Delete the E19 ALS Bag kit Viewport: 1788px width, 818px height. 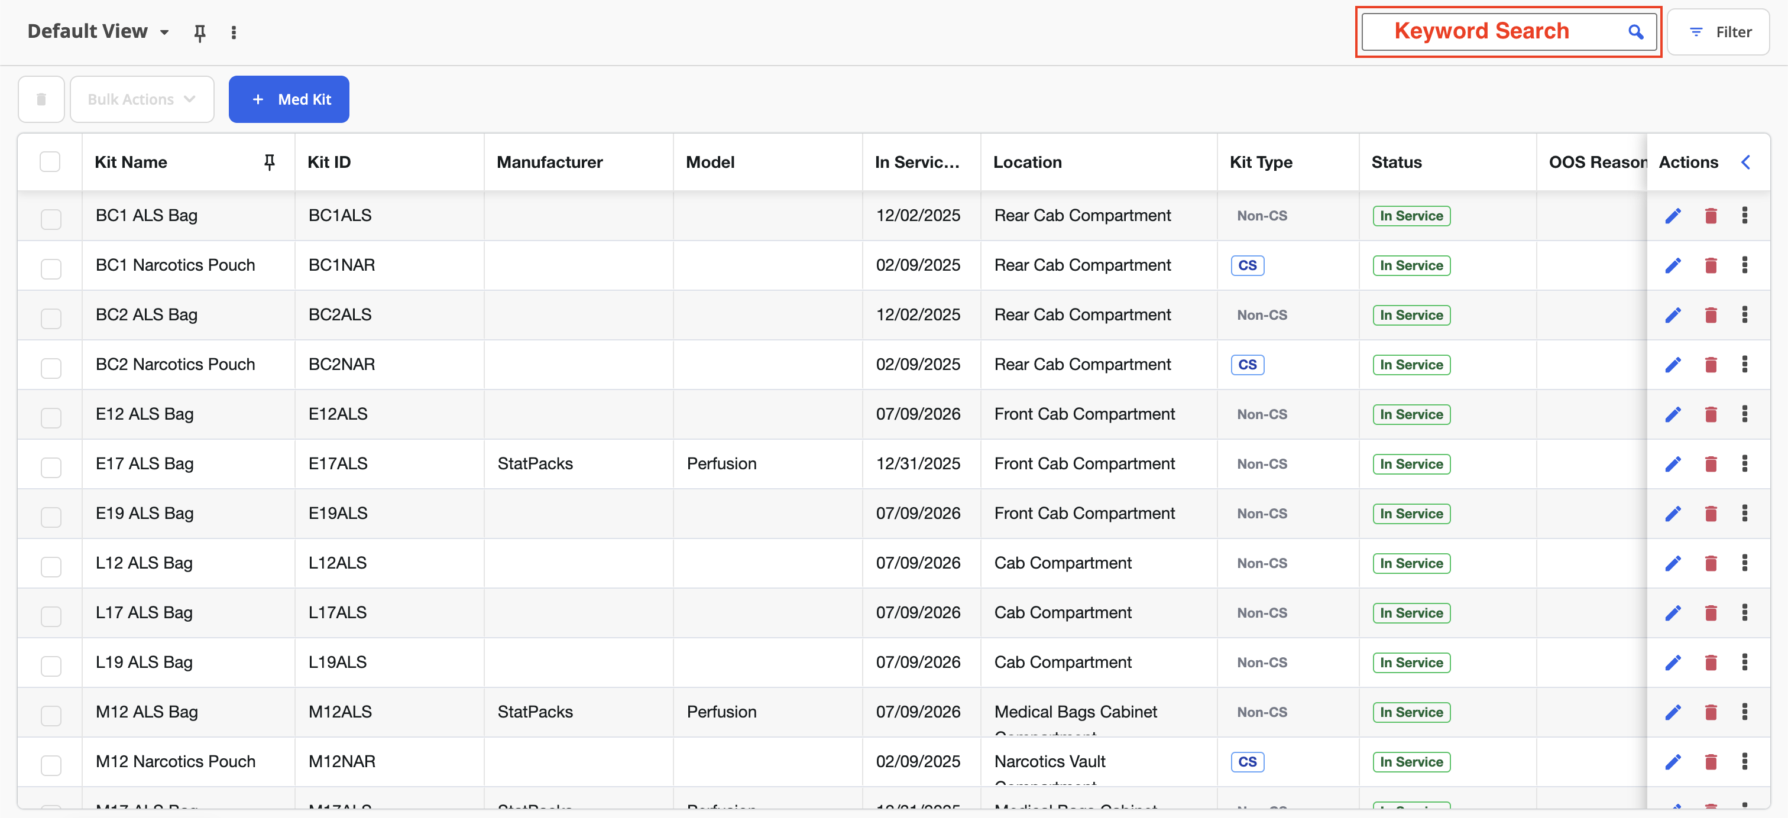click(1711, 514)
